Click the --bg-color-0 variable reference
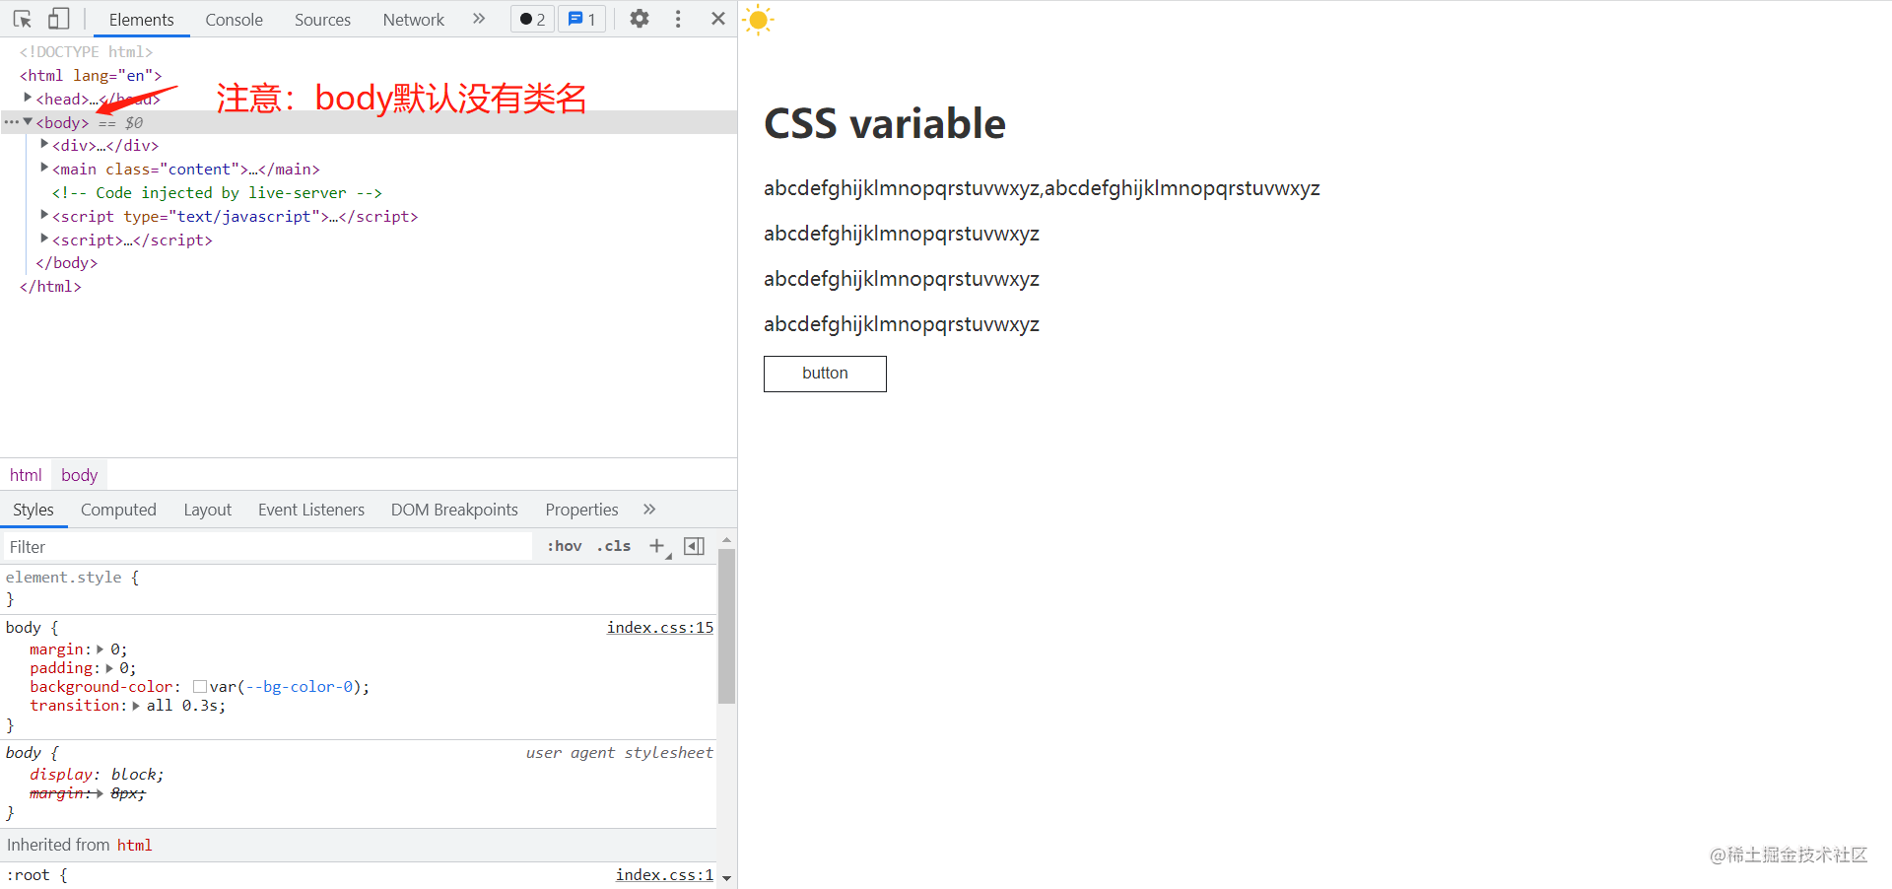1892x889 pixels. pos(300,687)
